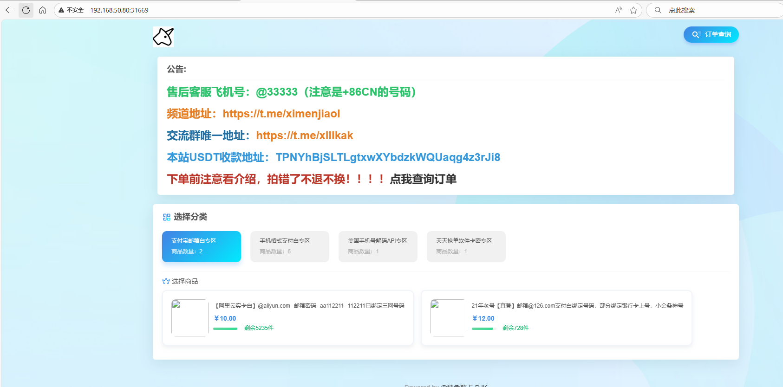Click the address bar URL
The image size is (783, 387).
(x=119, y=10)
